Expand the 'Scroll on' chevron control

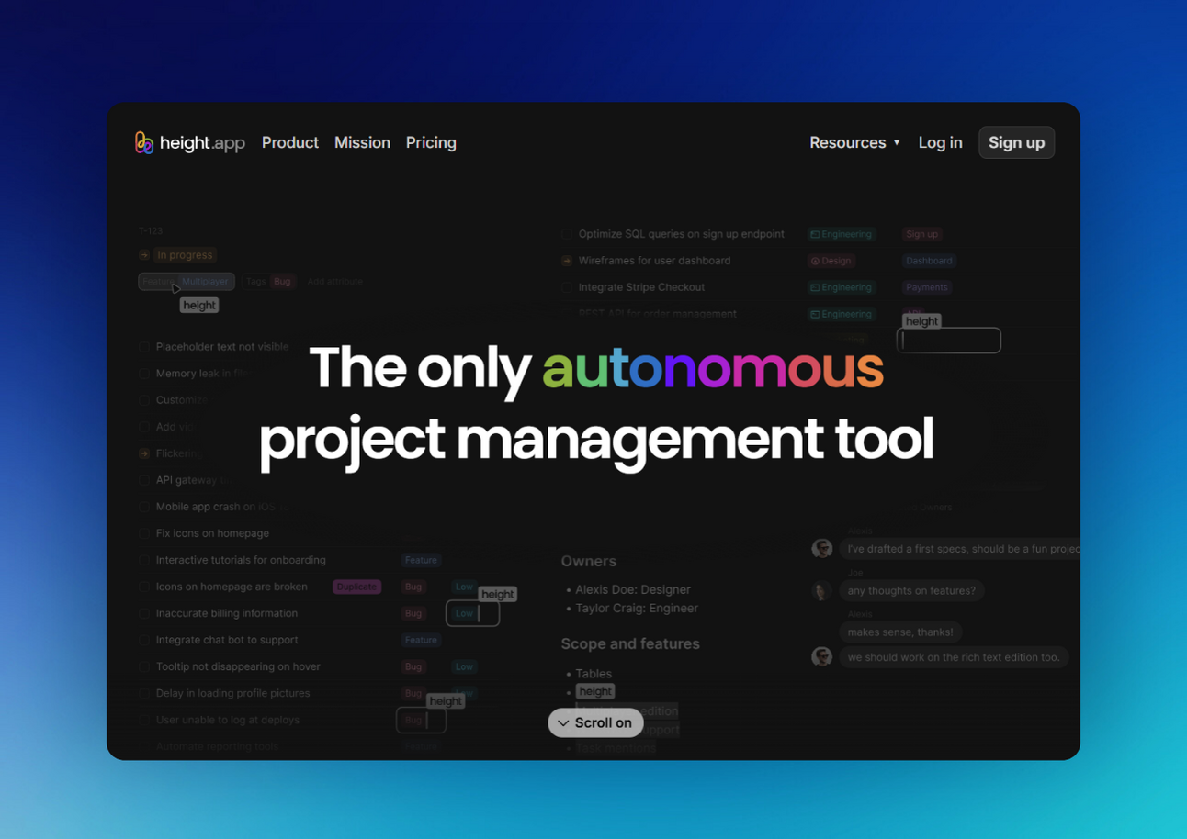point(565,722)
